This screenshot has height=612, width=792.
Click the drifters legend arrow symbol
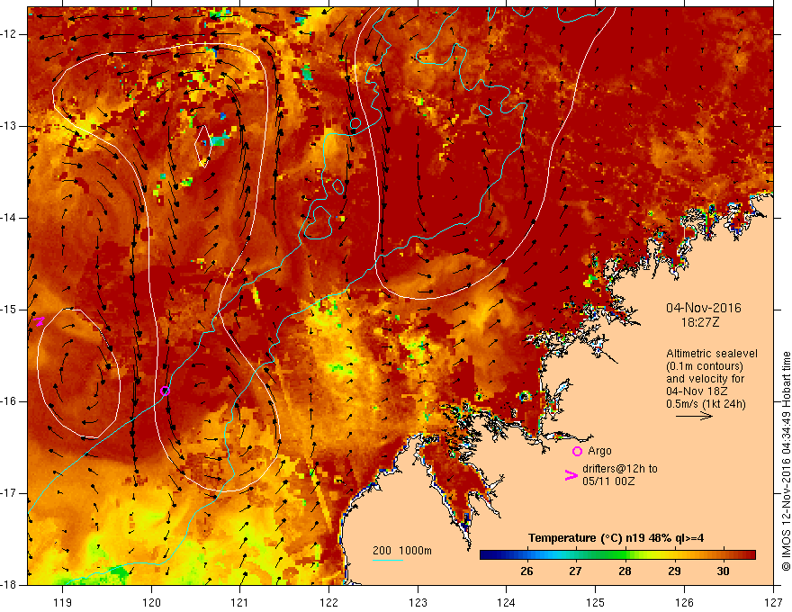571,474
